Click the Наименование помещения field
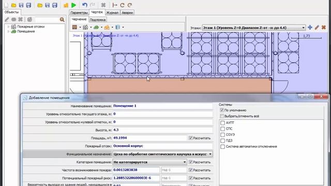This screenshot has width=331, height=186. pyautogui.click(x=162, y=106)
